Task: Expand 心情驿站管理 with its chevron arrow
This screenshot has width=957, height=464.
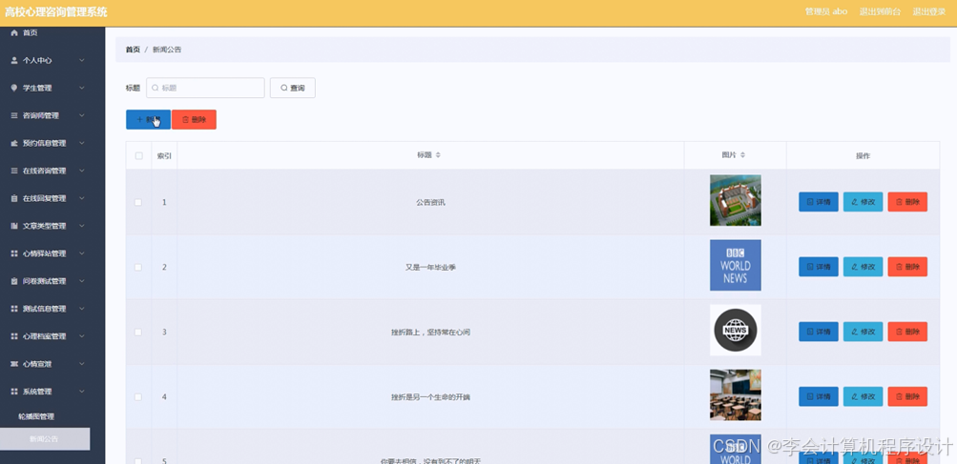Action: coord(82,253)
